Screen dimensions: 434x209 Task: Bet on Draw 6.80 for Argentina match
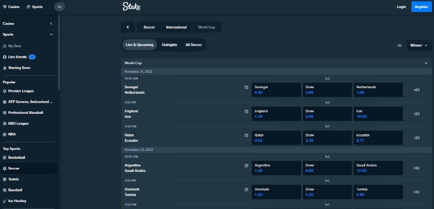(327, 168)
